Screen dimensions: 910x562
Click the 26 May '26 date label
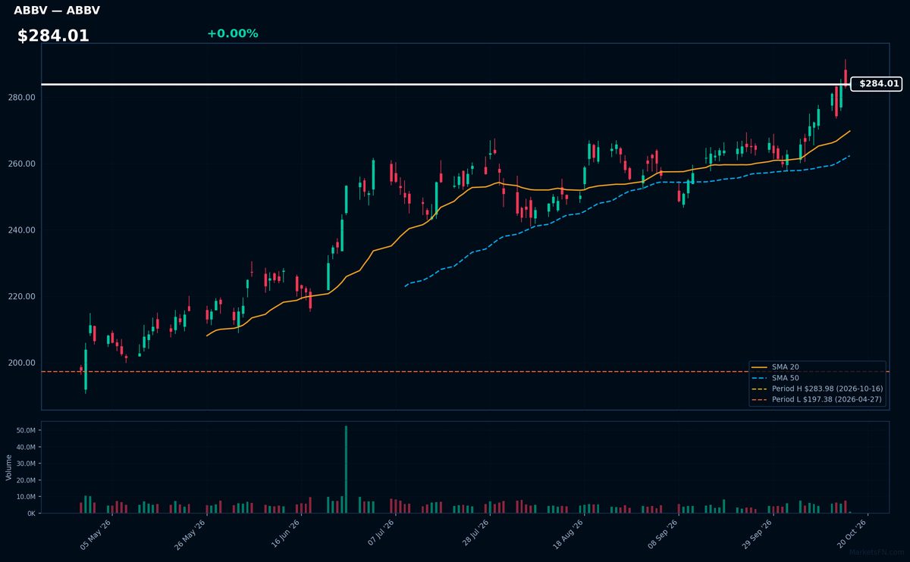(x=189, y=534)
